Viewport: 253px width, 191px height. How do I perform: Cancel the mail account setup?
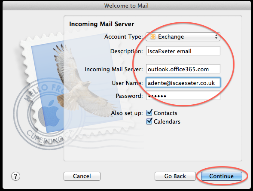click(82, 176)
